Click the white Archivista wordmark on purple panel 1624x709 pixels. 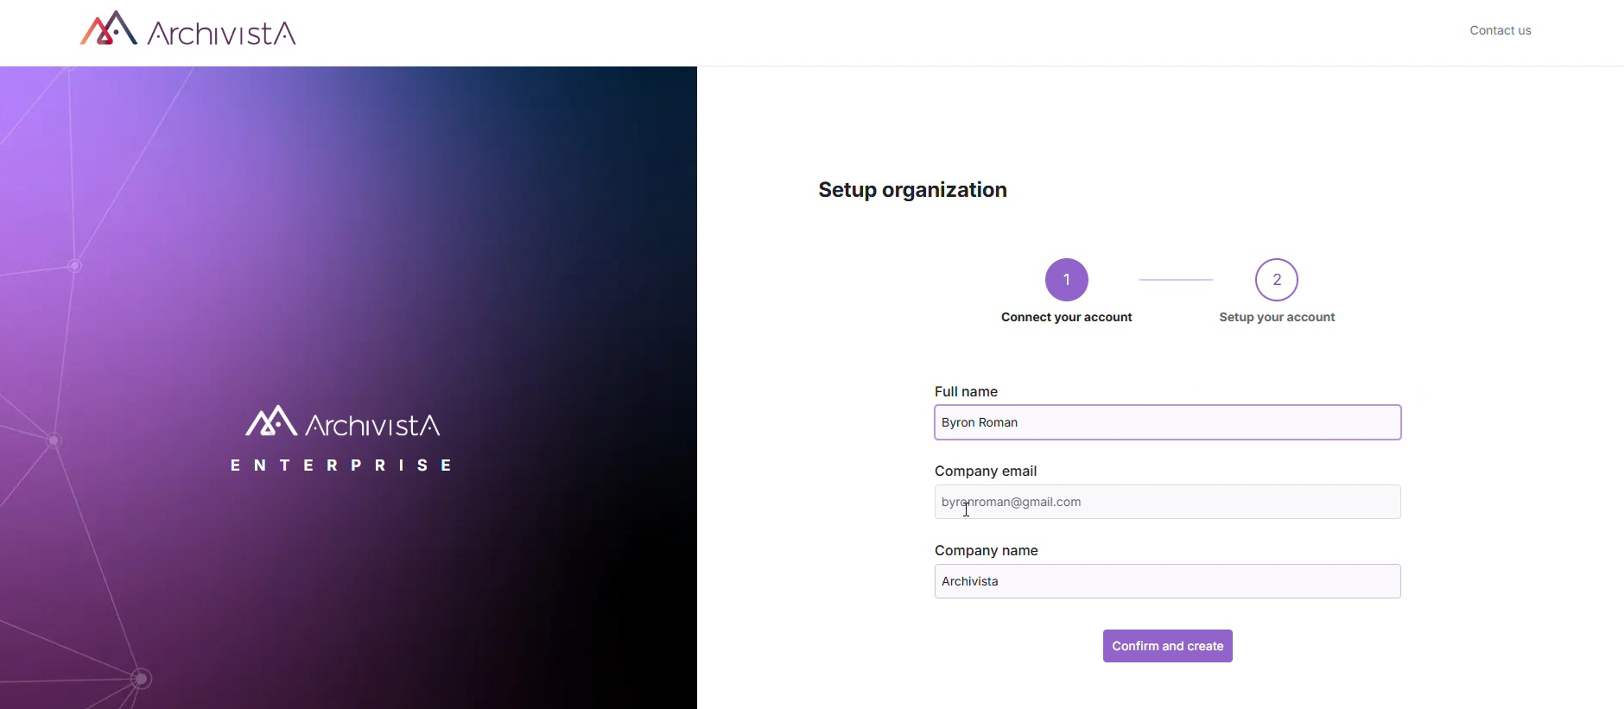[x=373, y=426]
